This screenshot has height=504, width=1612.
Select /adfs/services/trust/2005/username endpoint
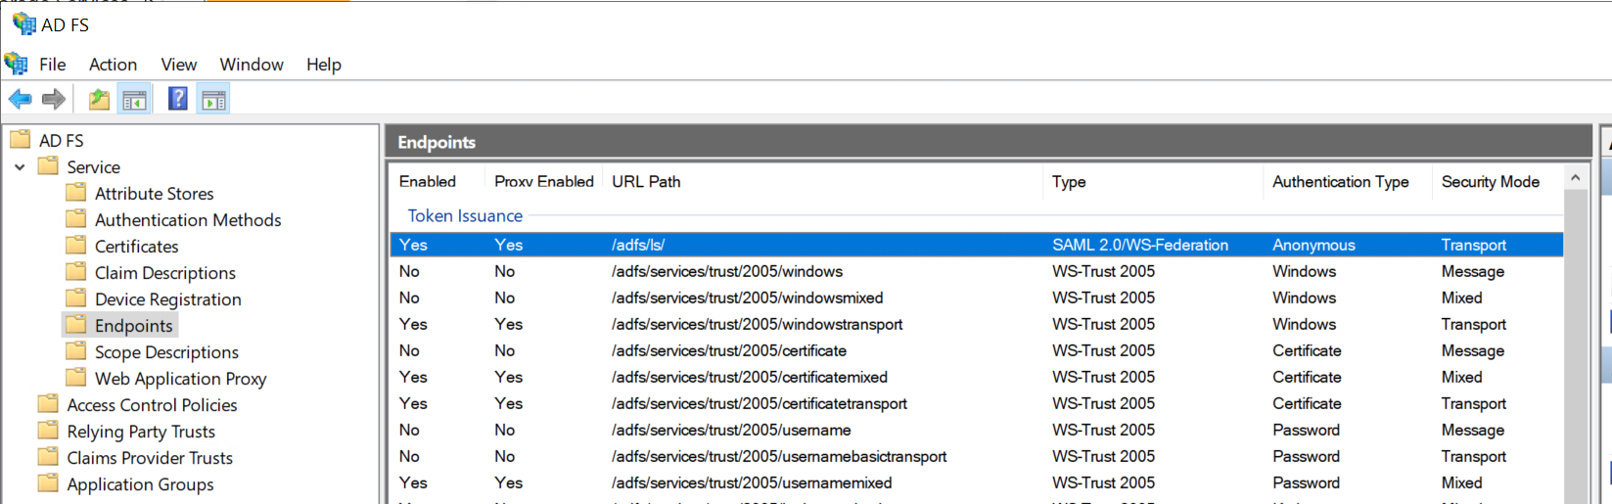(x=731, y=430)
